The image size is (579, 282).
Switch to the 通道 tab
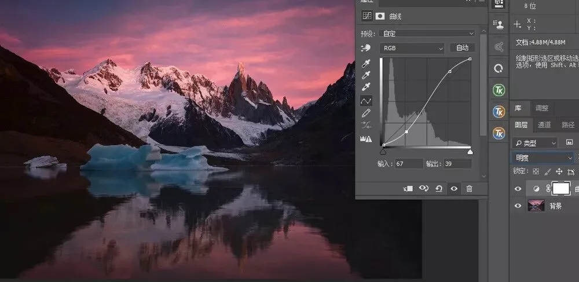point(544,125)
